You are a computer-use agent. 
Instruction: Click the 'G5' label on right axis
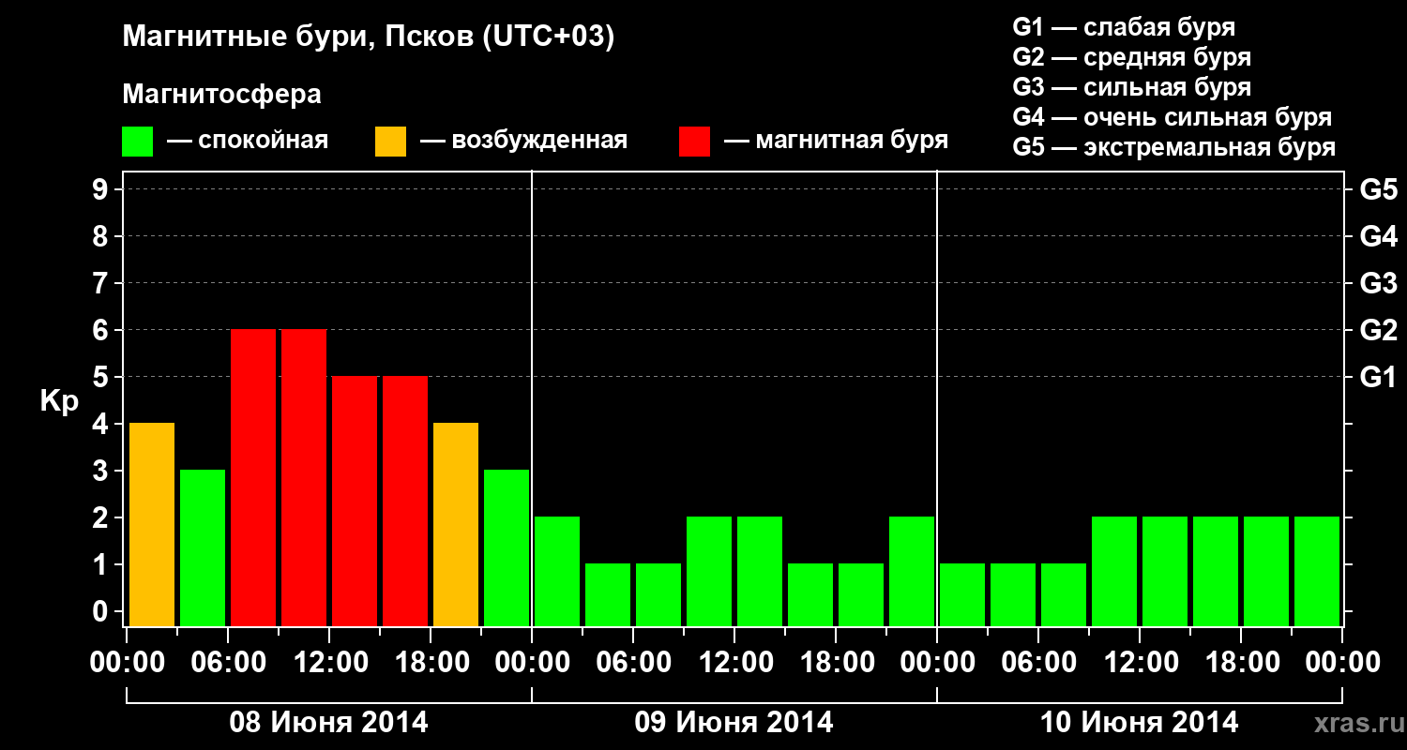(1379, 189)
